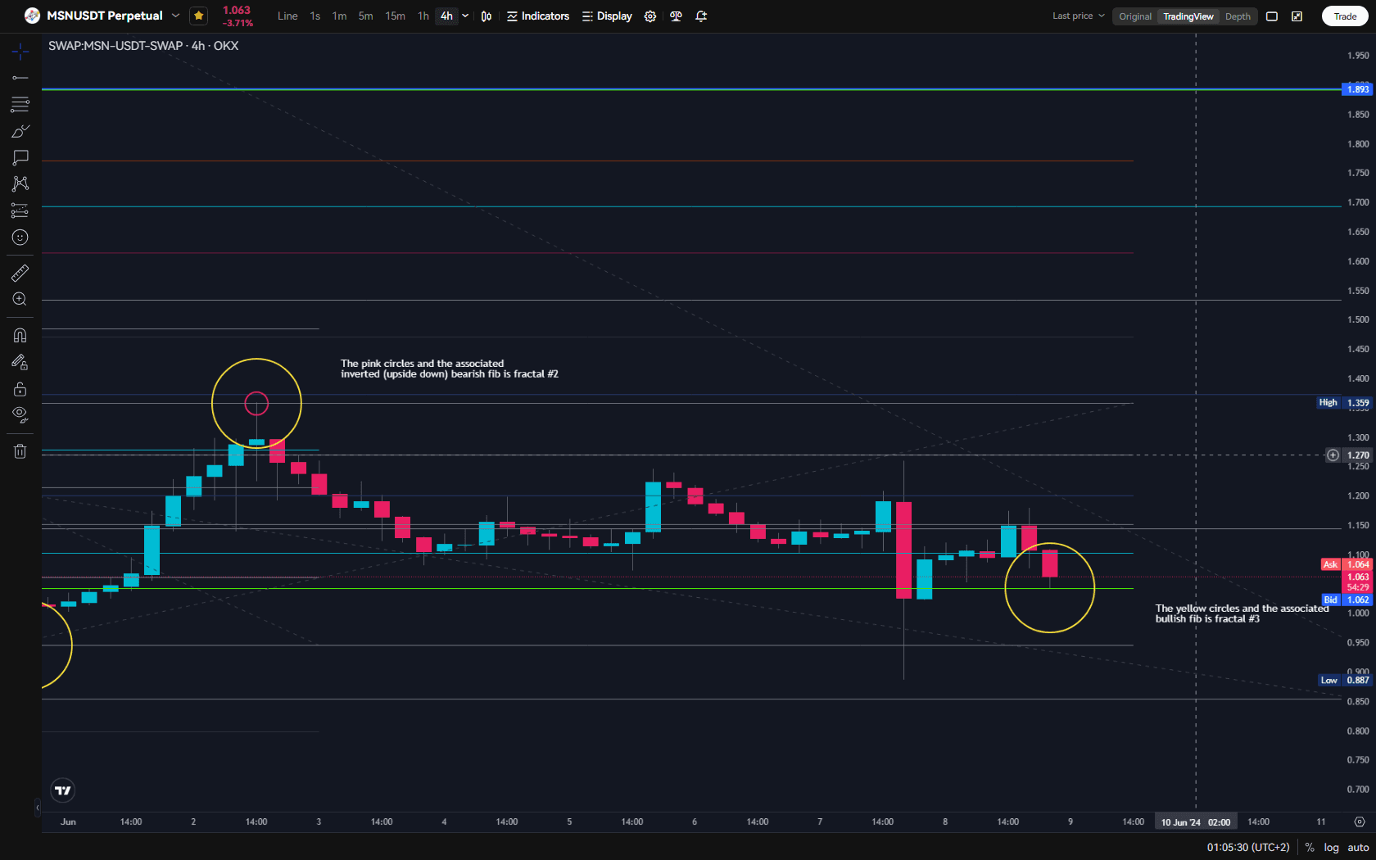Toggle fullscreen chart layout icon
The image size is (1376, 860).
[x=1272, y=16]
